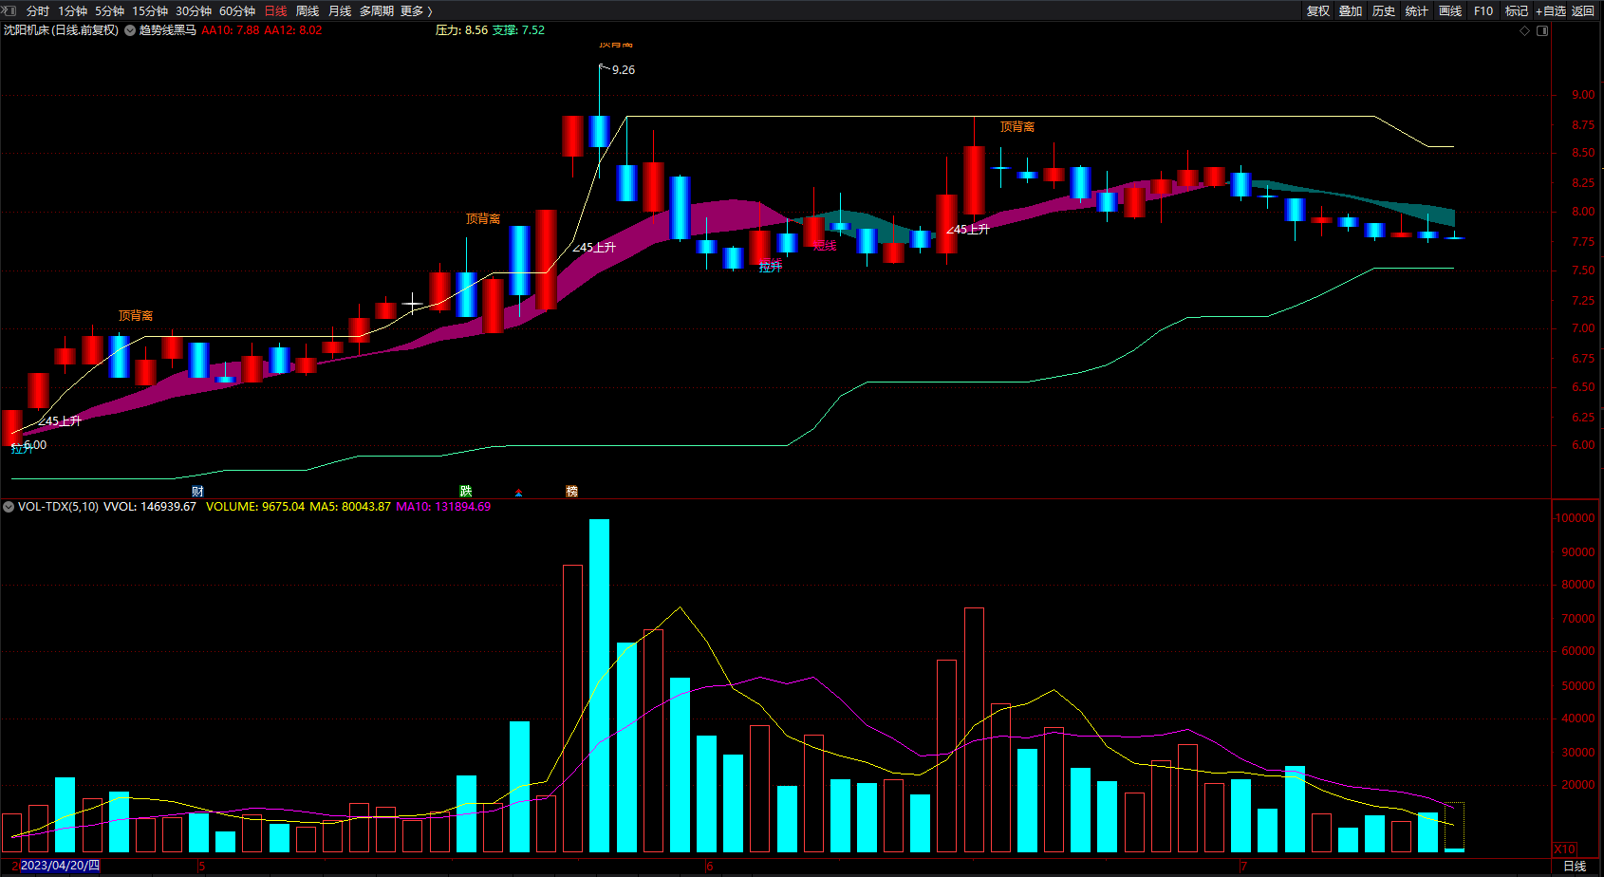Open the F10 company info

click(1483, 11)
